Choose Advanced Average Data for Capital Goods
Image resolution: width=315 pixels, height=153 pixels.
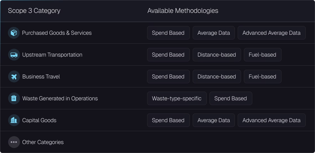coord(272,120)
